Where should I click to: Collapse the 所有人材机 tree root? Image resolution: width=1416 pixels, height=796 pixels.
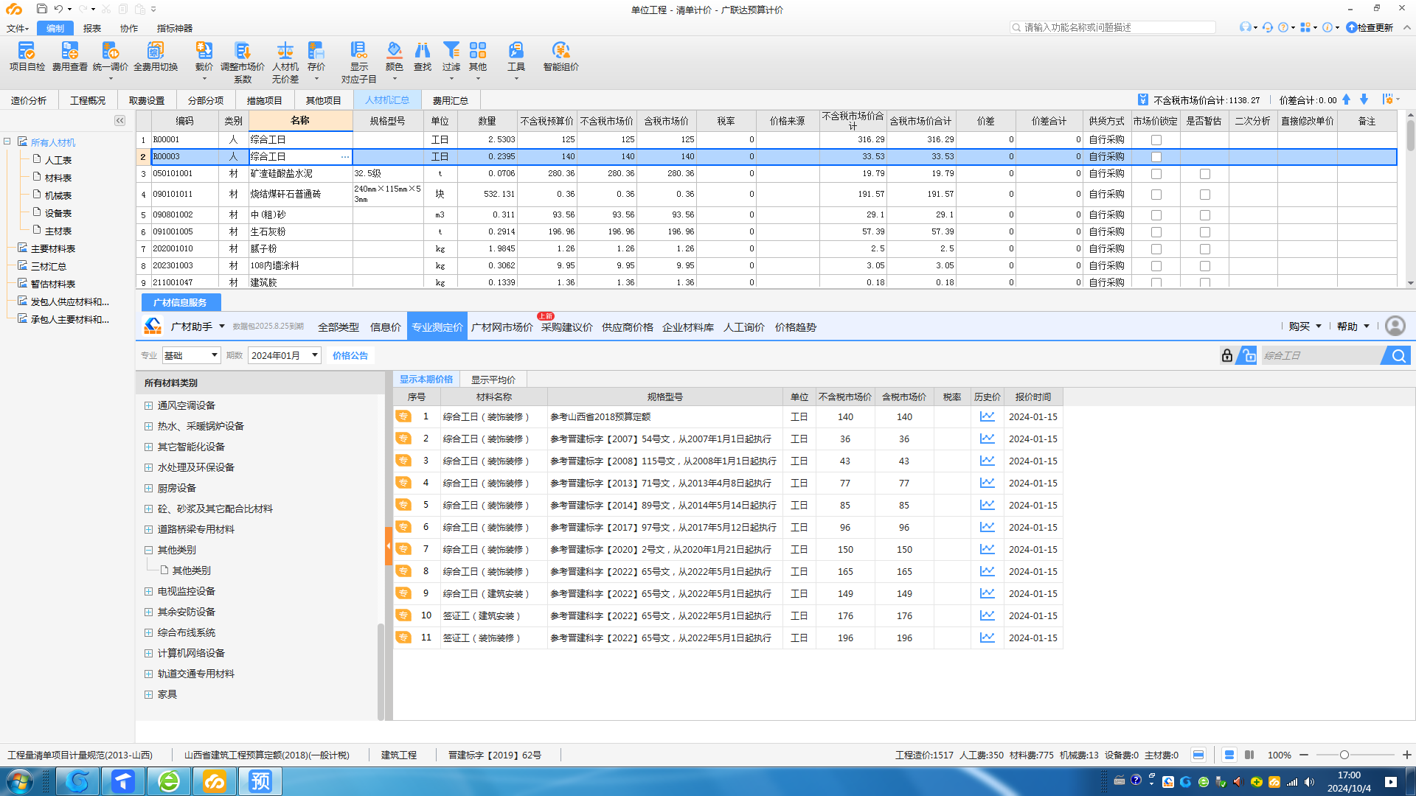(7, 142)
